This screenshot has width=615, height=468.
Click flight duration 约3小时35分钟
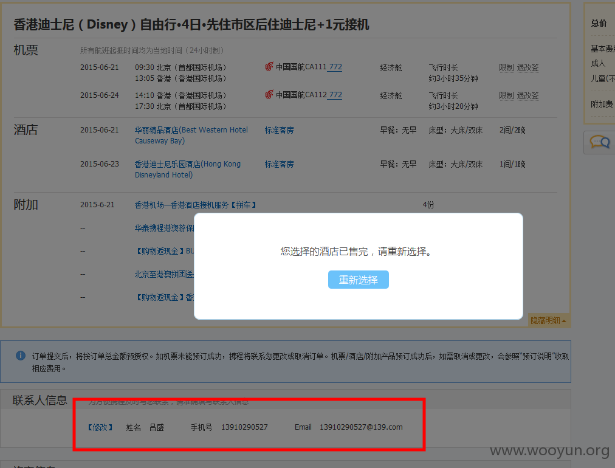[x=453, y=78]
